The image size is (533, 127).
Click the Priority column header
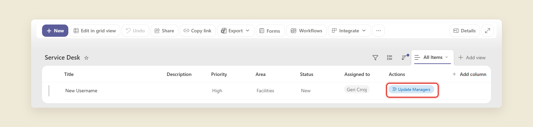pos(219,74)
